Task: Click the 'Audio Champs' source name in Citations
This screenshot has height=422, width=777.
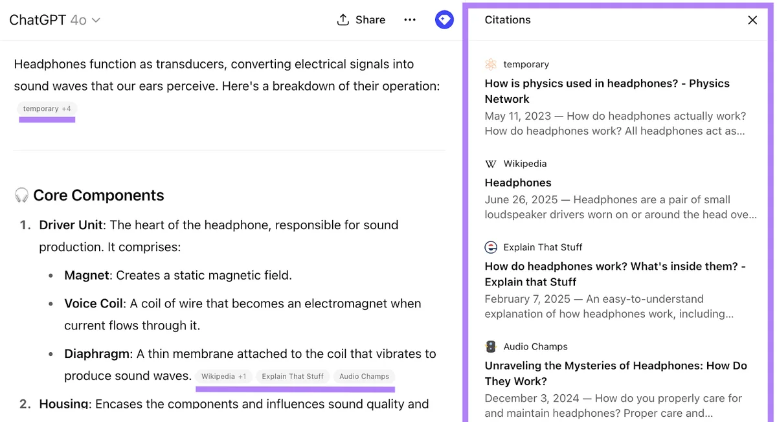Action: (x=535, y=347)
